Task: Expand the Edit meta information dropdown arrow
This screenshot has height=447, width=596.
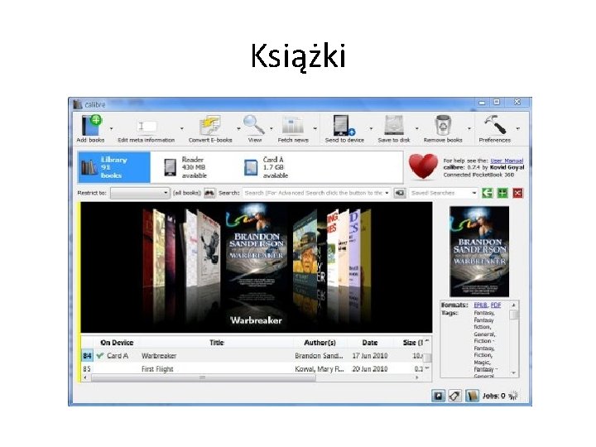Action: click(x=181, y=129)
